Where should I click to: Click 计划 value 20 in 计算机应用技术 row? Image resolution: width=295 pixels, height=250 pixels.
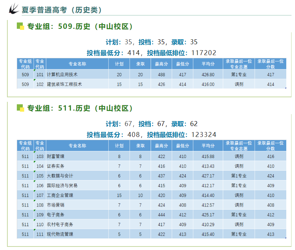(119, 75)
